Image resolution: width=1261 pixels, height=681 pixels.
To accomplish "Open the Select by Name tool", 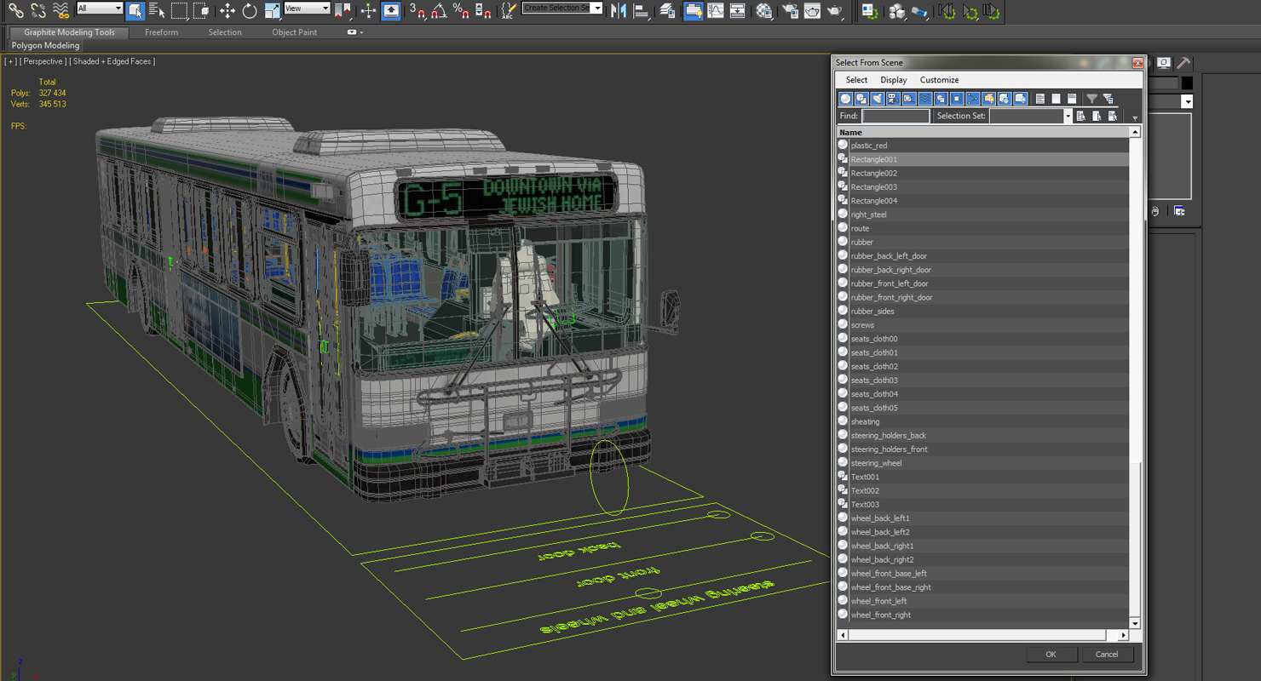I will [x=157, y=10].
